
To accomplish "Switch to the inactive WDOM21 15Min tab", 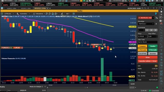I will [26, 8].
